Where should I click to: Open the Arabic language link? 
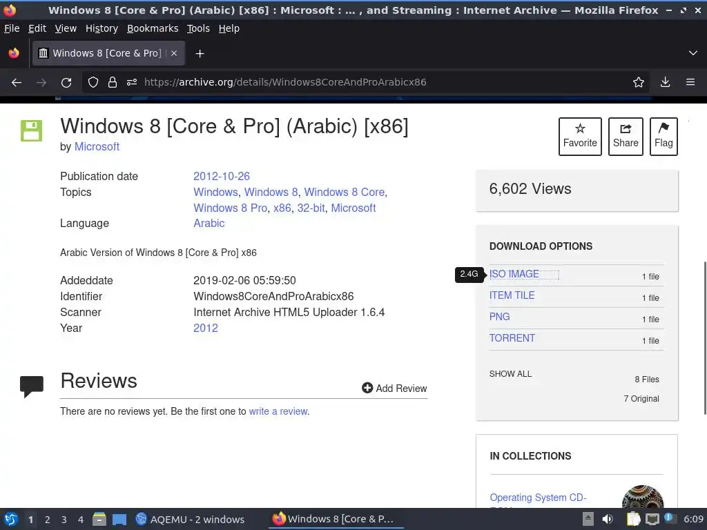209,223
